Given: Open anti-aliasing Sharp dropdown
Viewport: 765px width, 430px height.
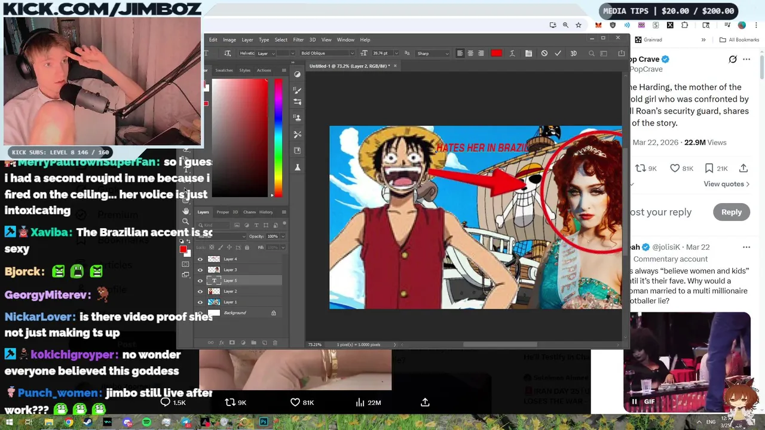Looking at the screenshot, I should tap(433, 53).
